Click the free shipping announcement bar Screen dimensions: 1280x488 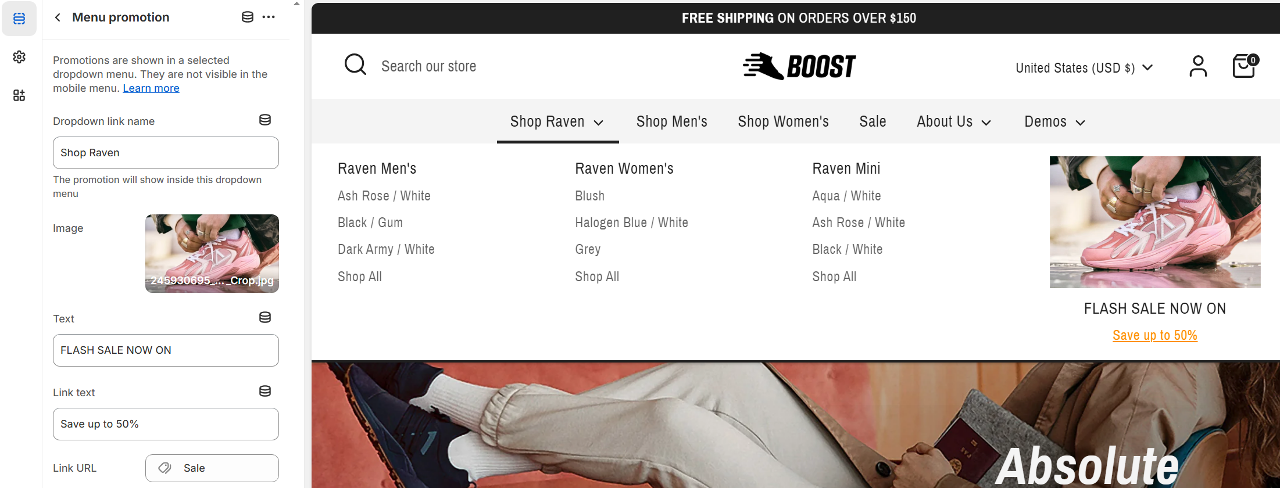[796, 18]
